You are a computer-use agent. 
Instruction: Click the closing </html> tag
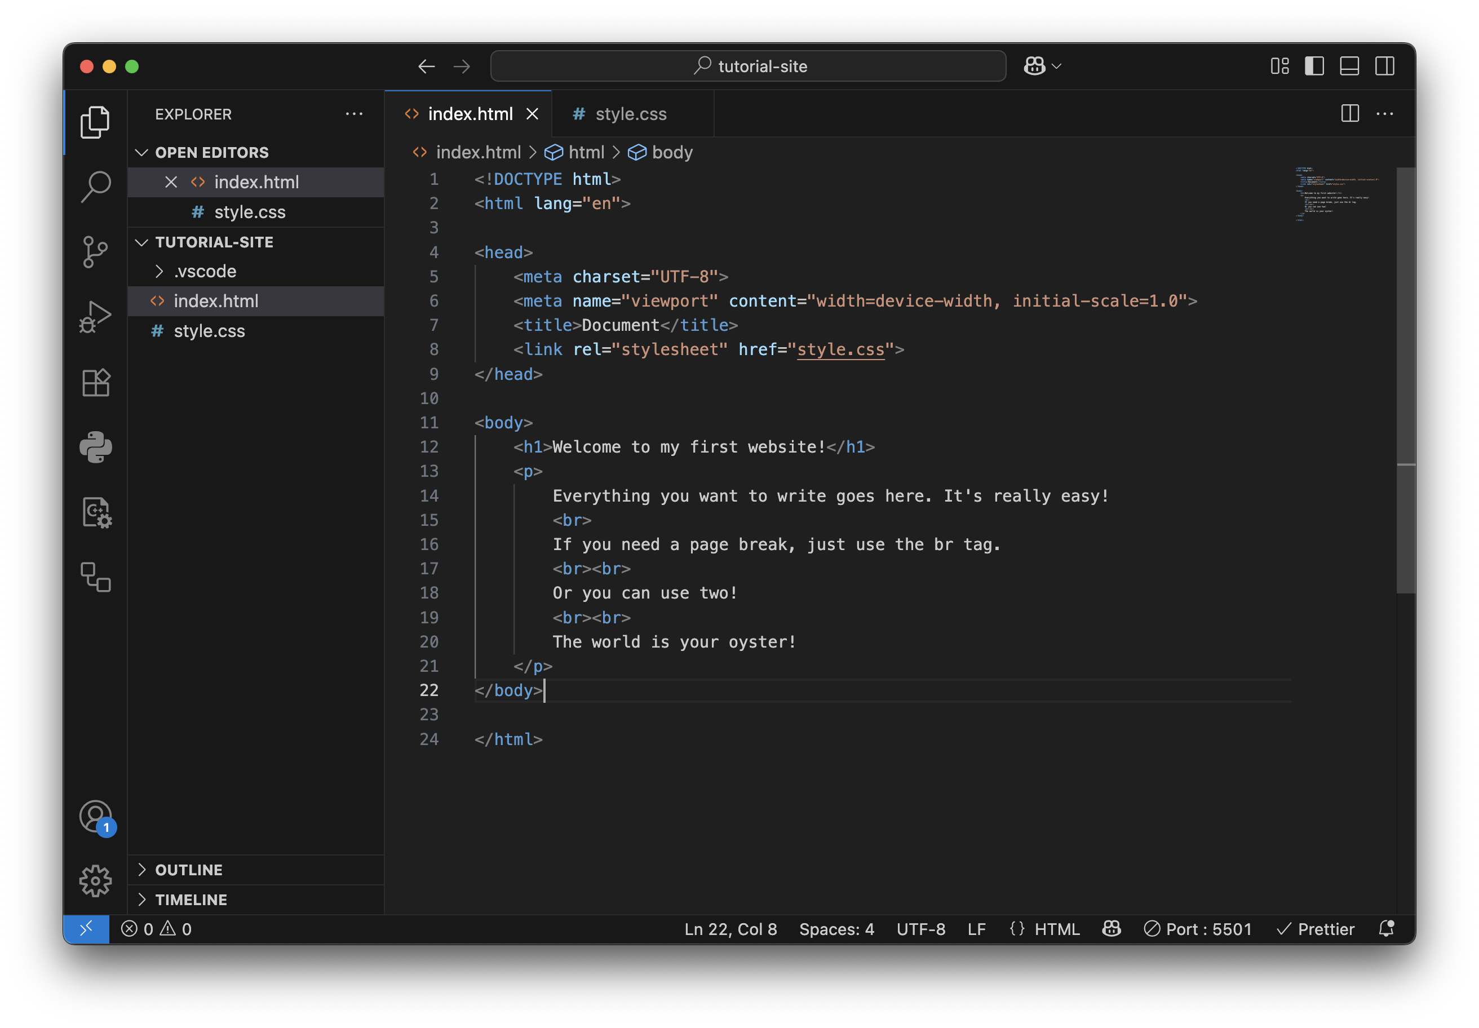pyautogui.click(x=508, y=739)
